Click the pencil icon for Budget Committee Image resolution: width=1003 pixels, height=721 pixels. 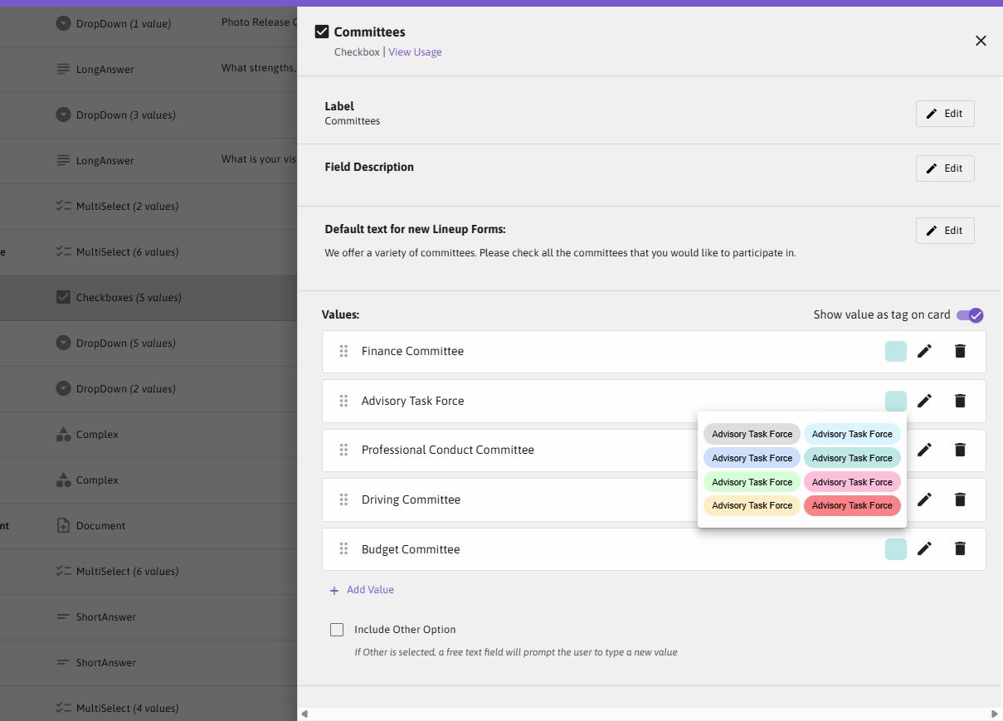(x=924, y=548)
